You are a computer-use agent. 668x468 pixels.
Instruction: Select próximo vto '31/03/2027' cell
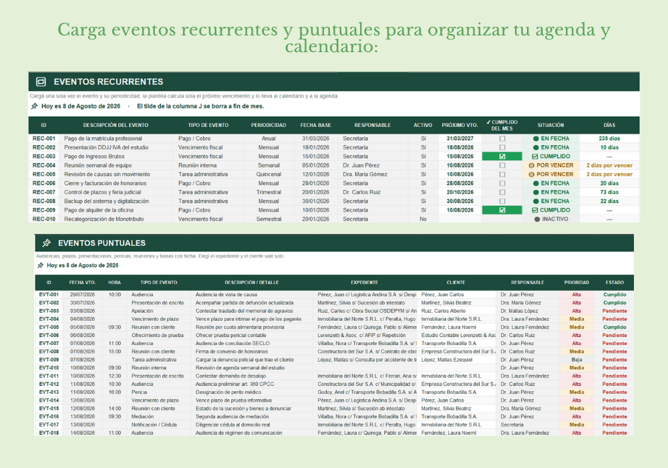(x=460, y=138)
